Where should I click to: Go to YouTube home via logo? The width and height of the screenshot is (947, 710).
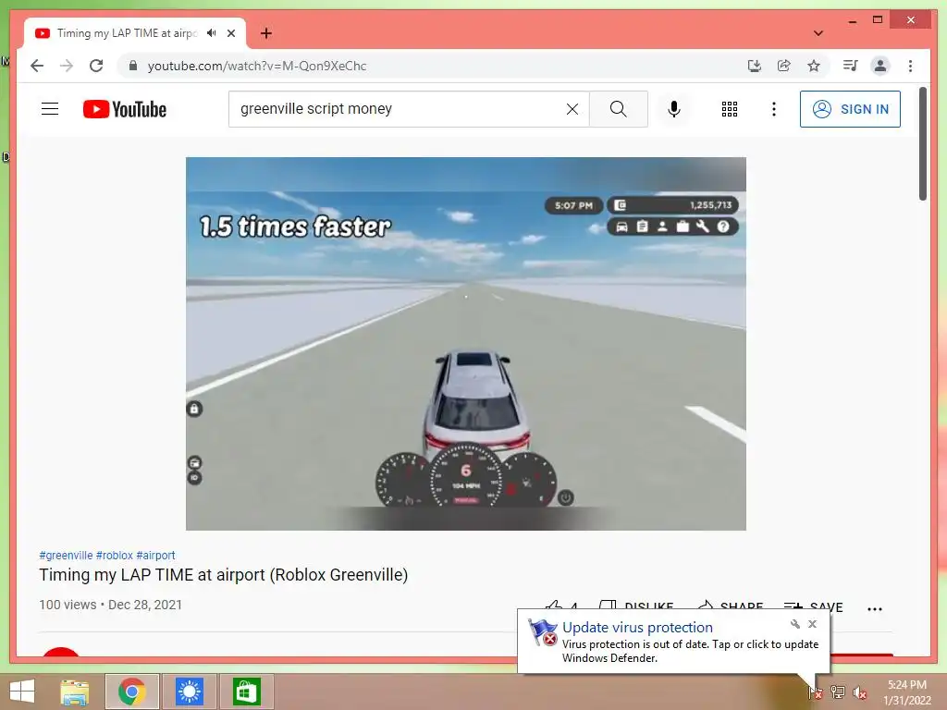(x=125, y=109)
